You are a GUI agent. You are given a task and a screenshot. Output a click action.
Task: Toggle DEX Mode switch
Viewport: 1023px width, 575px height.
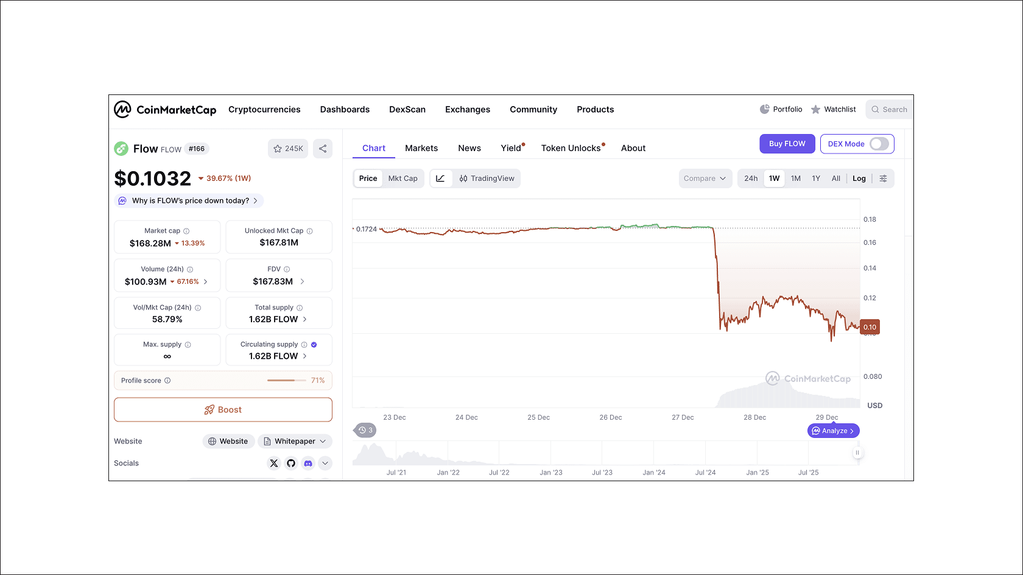[x=879, y=144]
